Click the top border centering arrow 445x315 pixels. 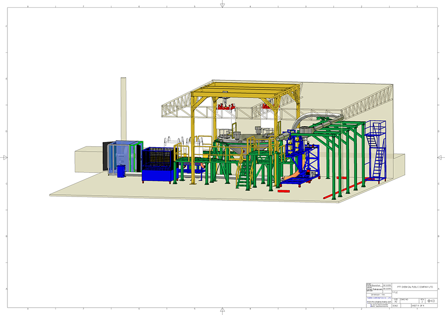pyautogui.click(x=222, y=5)
